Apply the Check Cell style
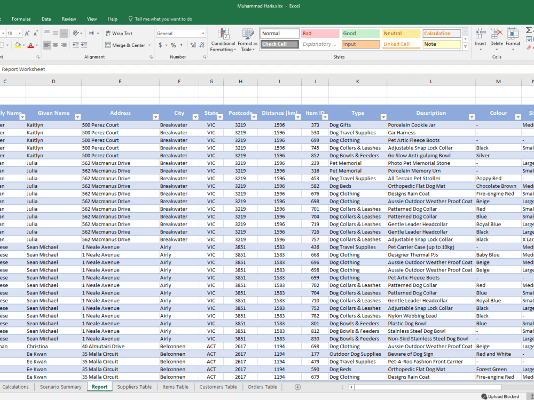The height and width of the screenshot is (400, 534). click(280, 44)
